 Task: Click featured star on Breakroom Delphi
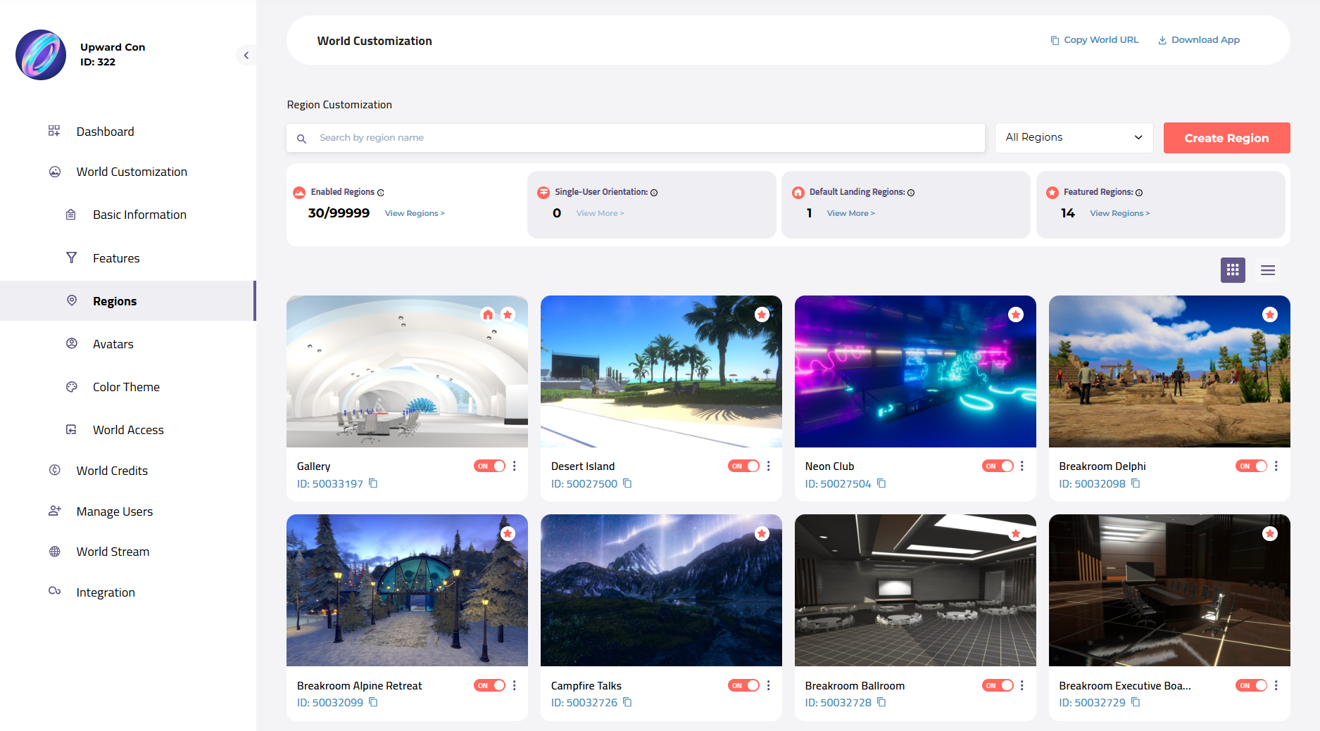click(x=1270, y=314)
